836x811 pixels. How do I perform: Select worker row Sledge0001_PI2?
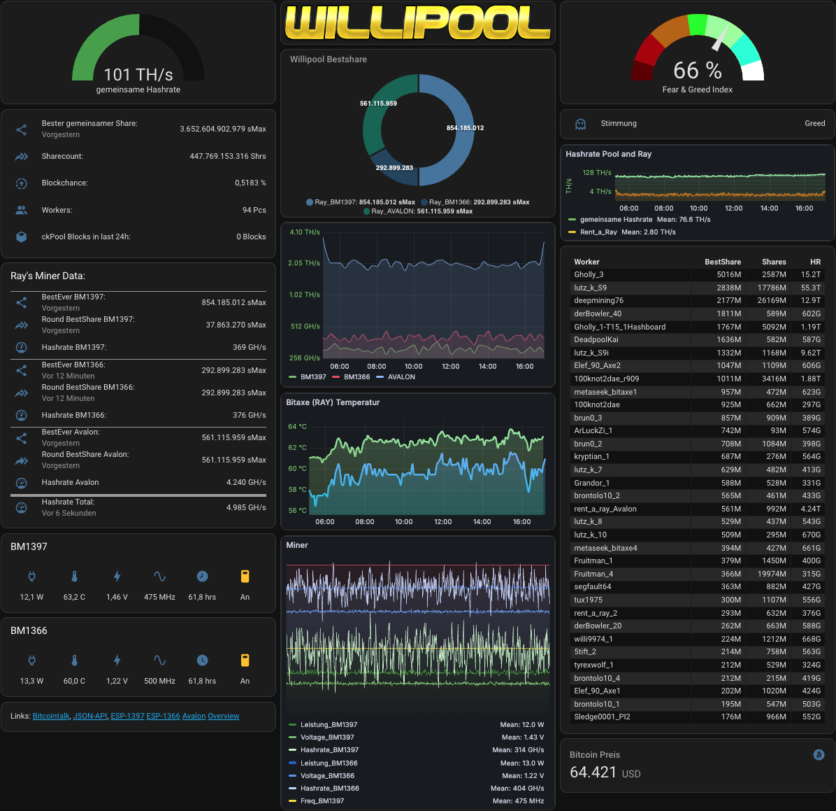698,717
